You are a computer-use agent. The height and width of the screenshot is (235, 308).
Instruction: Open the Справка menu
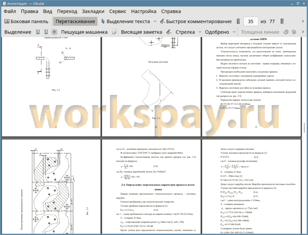pyautogui.click(x=171, y=11)
